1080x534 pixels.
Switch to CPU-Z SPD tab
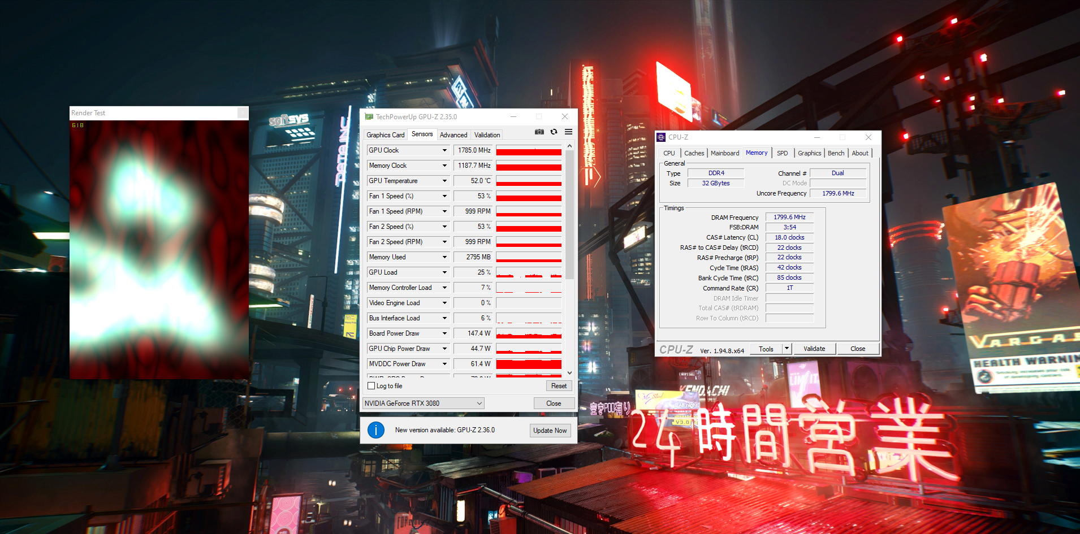tap(782, 153)
